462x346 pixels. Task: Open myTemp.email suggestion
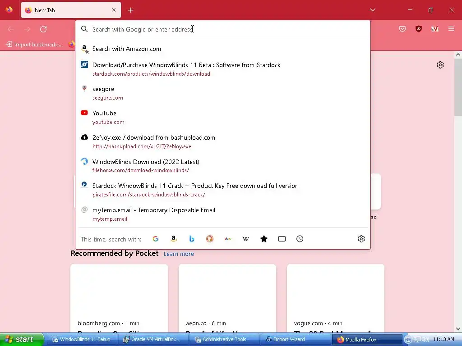(223, 214)
